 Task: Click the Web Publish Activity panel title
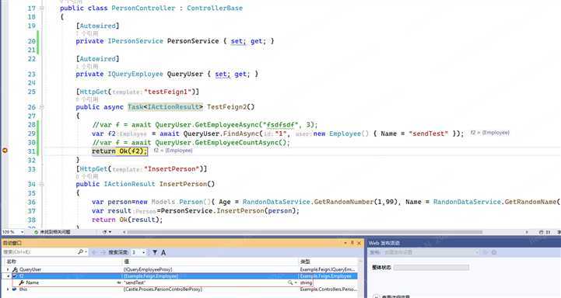pyautogui.click(x=384, y=243)
